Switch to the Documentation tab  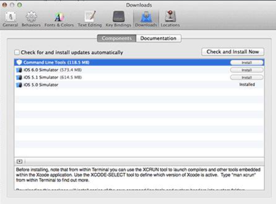tap(159, 38)
